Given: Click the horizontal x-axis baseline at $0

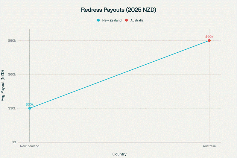Looking at the screenshot, I should tap(119, 142).
